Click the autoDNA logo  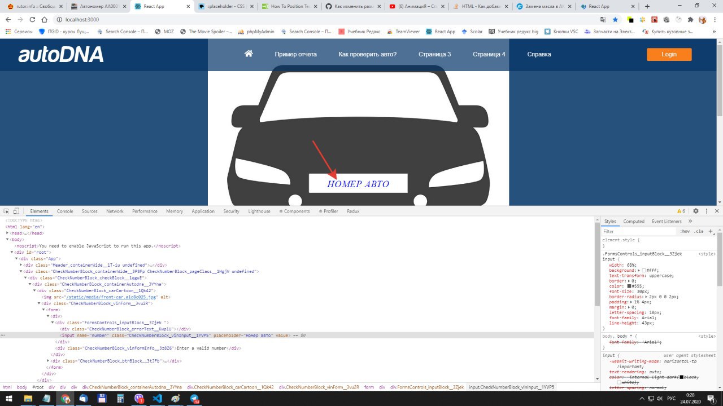61,55
